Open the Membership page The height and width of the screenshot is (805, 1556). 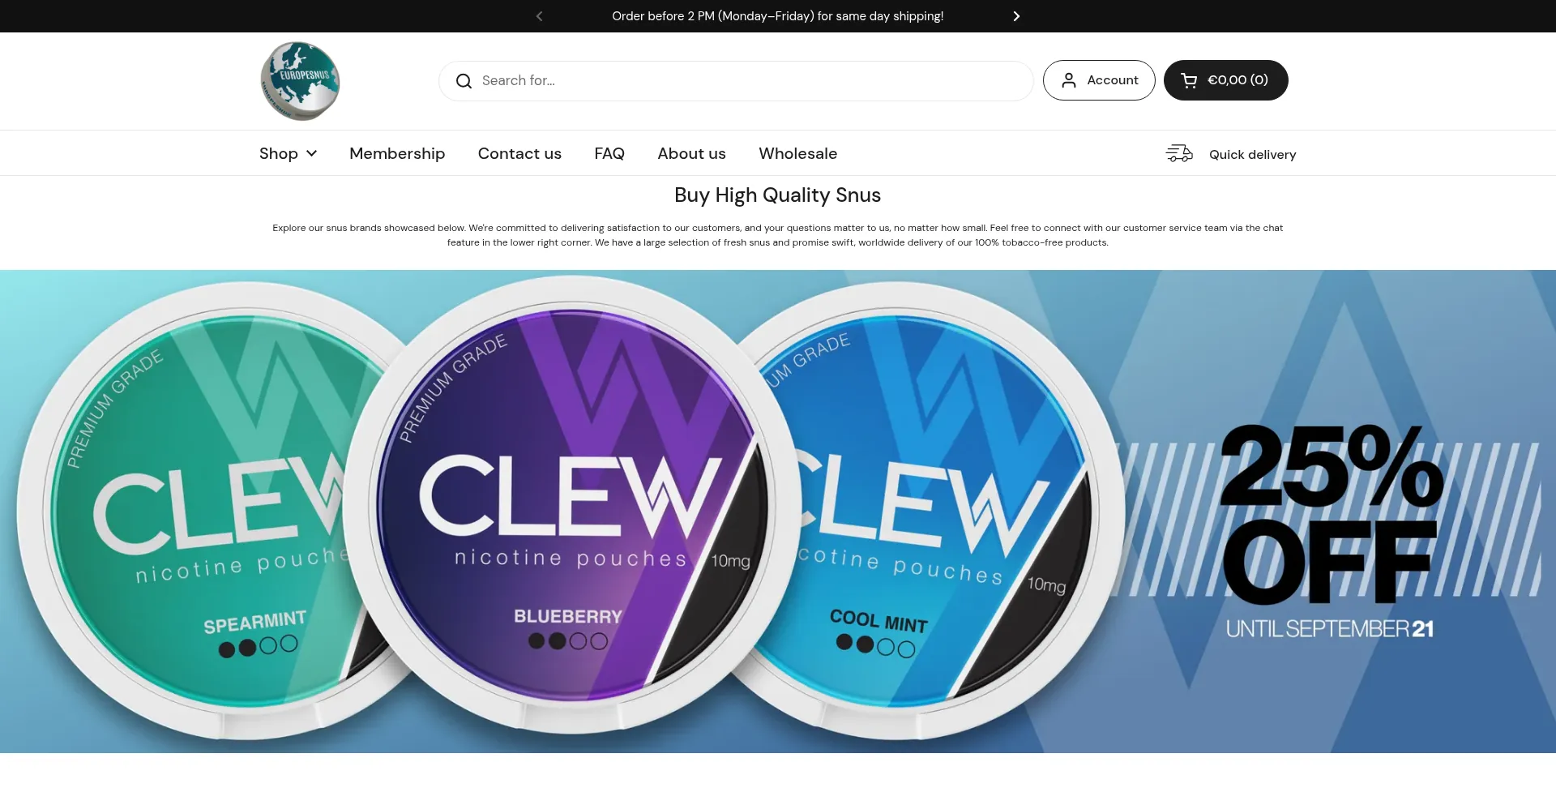397,153
